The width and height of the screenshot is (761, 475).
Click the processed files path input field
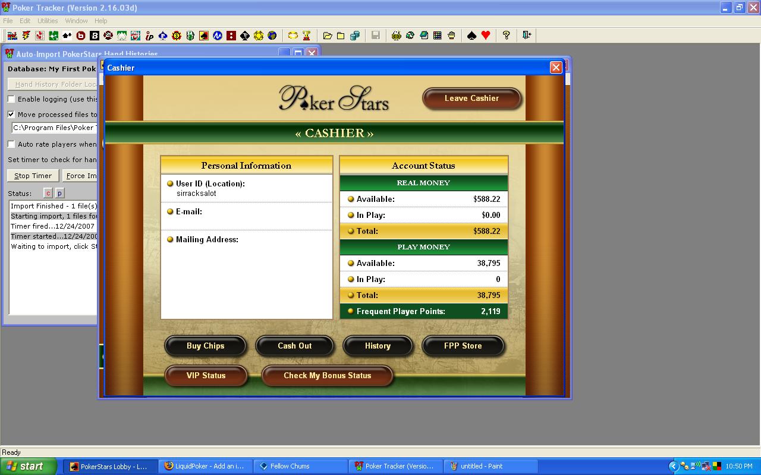[54, 128]
